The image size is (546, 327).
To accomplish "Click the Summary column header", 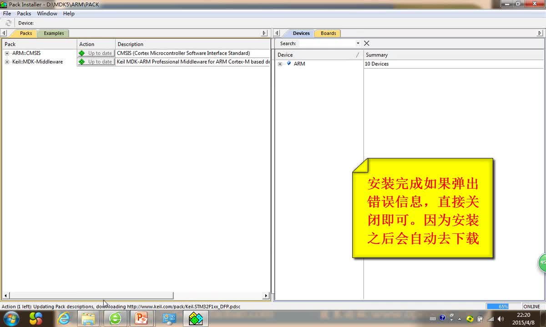I will tap(454, 55).
